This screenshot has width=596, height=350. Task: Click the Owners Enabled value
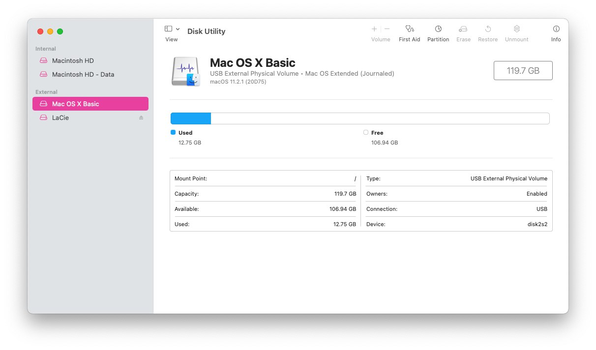(x=537, y=194)
